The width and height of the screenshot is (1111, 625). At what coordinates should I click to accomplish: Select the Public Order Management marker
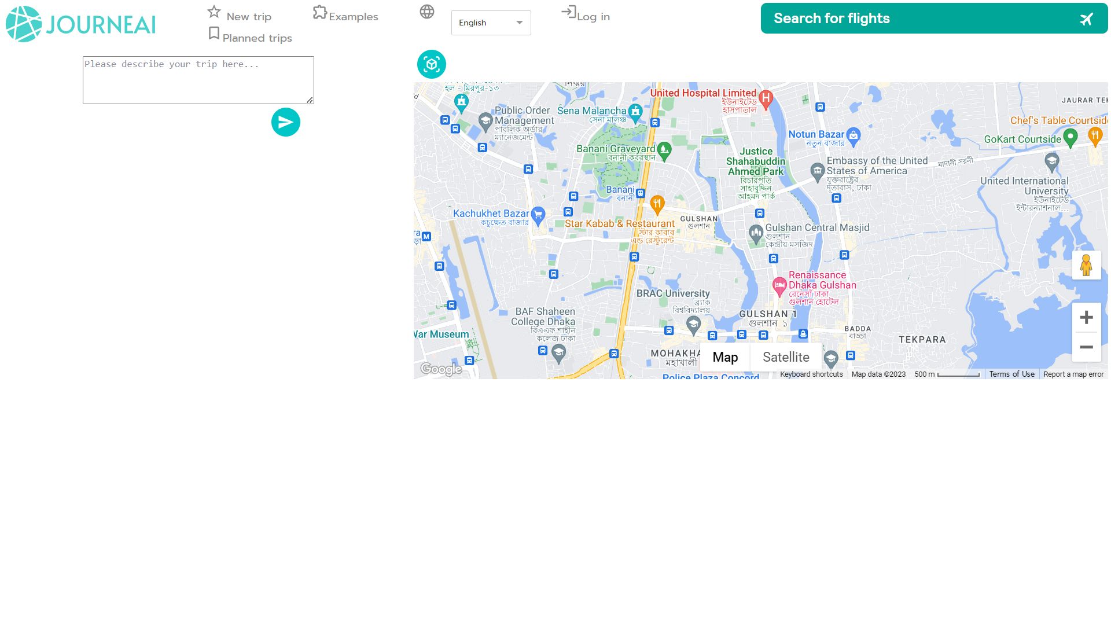[485, 122]
